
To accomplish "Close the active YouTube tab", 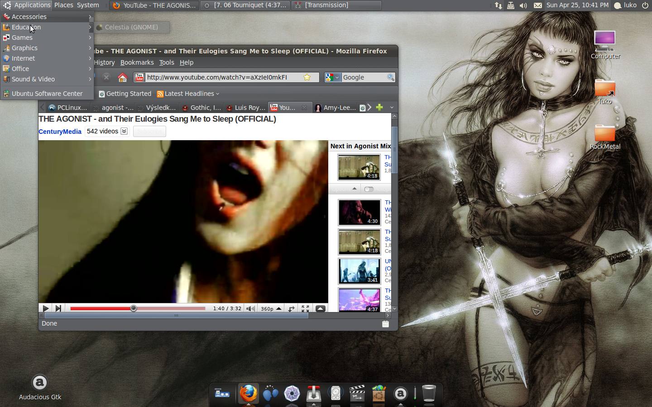I will click(x=304, y=108).
